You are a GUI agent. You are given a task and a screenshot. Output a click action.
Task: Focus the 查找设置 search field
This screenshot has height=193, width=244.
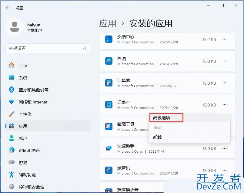click(48, 48)
